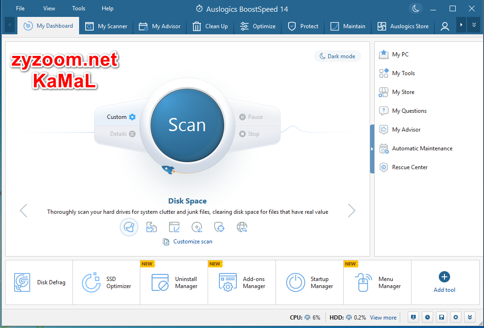Open My Tools in sidebar
Screen dimensions: 484x328
coord(397,73)
